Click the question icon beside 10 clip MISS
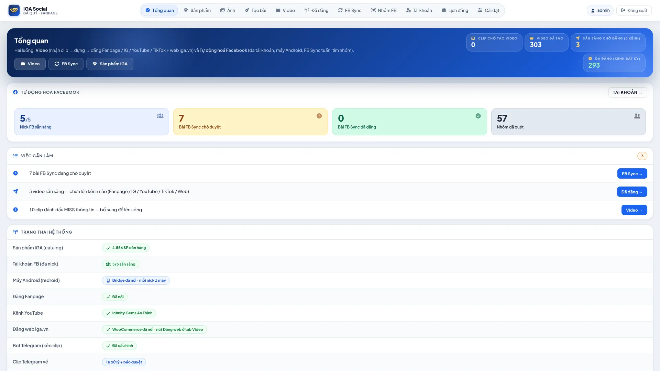 (15, 210)
